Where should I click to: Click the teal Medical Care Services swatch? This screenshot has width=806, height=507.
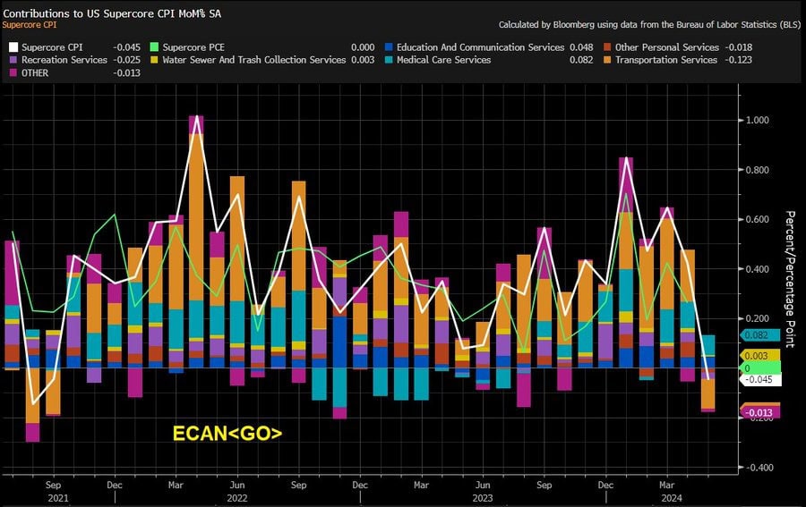[x=387, y=60]
